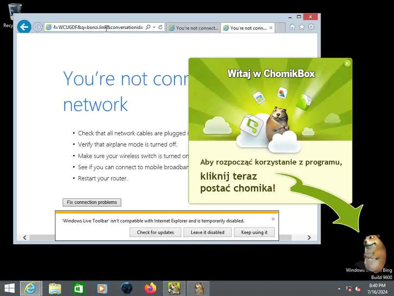Click the Internet Explorer forward arrow button
The image size is (394, 296).
point(37,27)
